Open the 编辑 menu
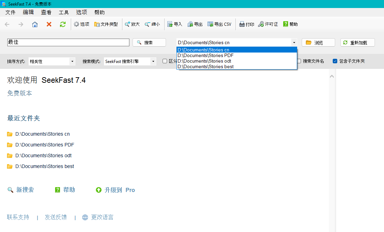Image resolution: width=384 pixels, height=232 pixels. [x=28, y=12]
